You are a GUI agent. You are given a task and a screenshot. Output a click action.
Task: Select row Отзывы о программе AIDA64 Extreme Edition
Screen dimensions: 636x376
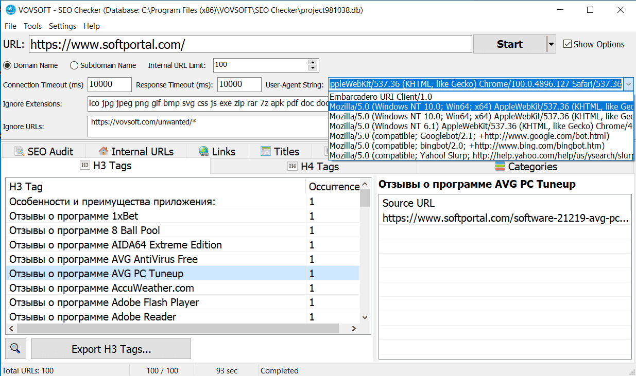click(x=183, y=245)
